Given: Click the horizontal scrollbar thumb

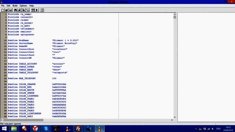Looking at the screenshot, I should (x=23, y=120).
